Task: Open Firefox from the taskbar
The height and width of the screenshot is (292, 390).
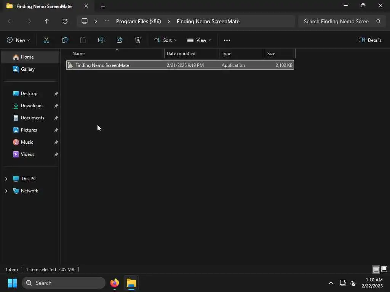Action: [115, 283]
